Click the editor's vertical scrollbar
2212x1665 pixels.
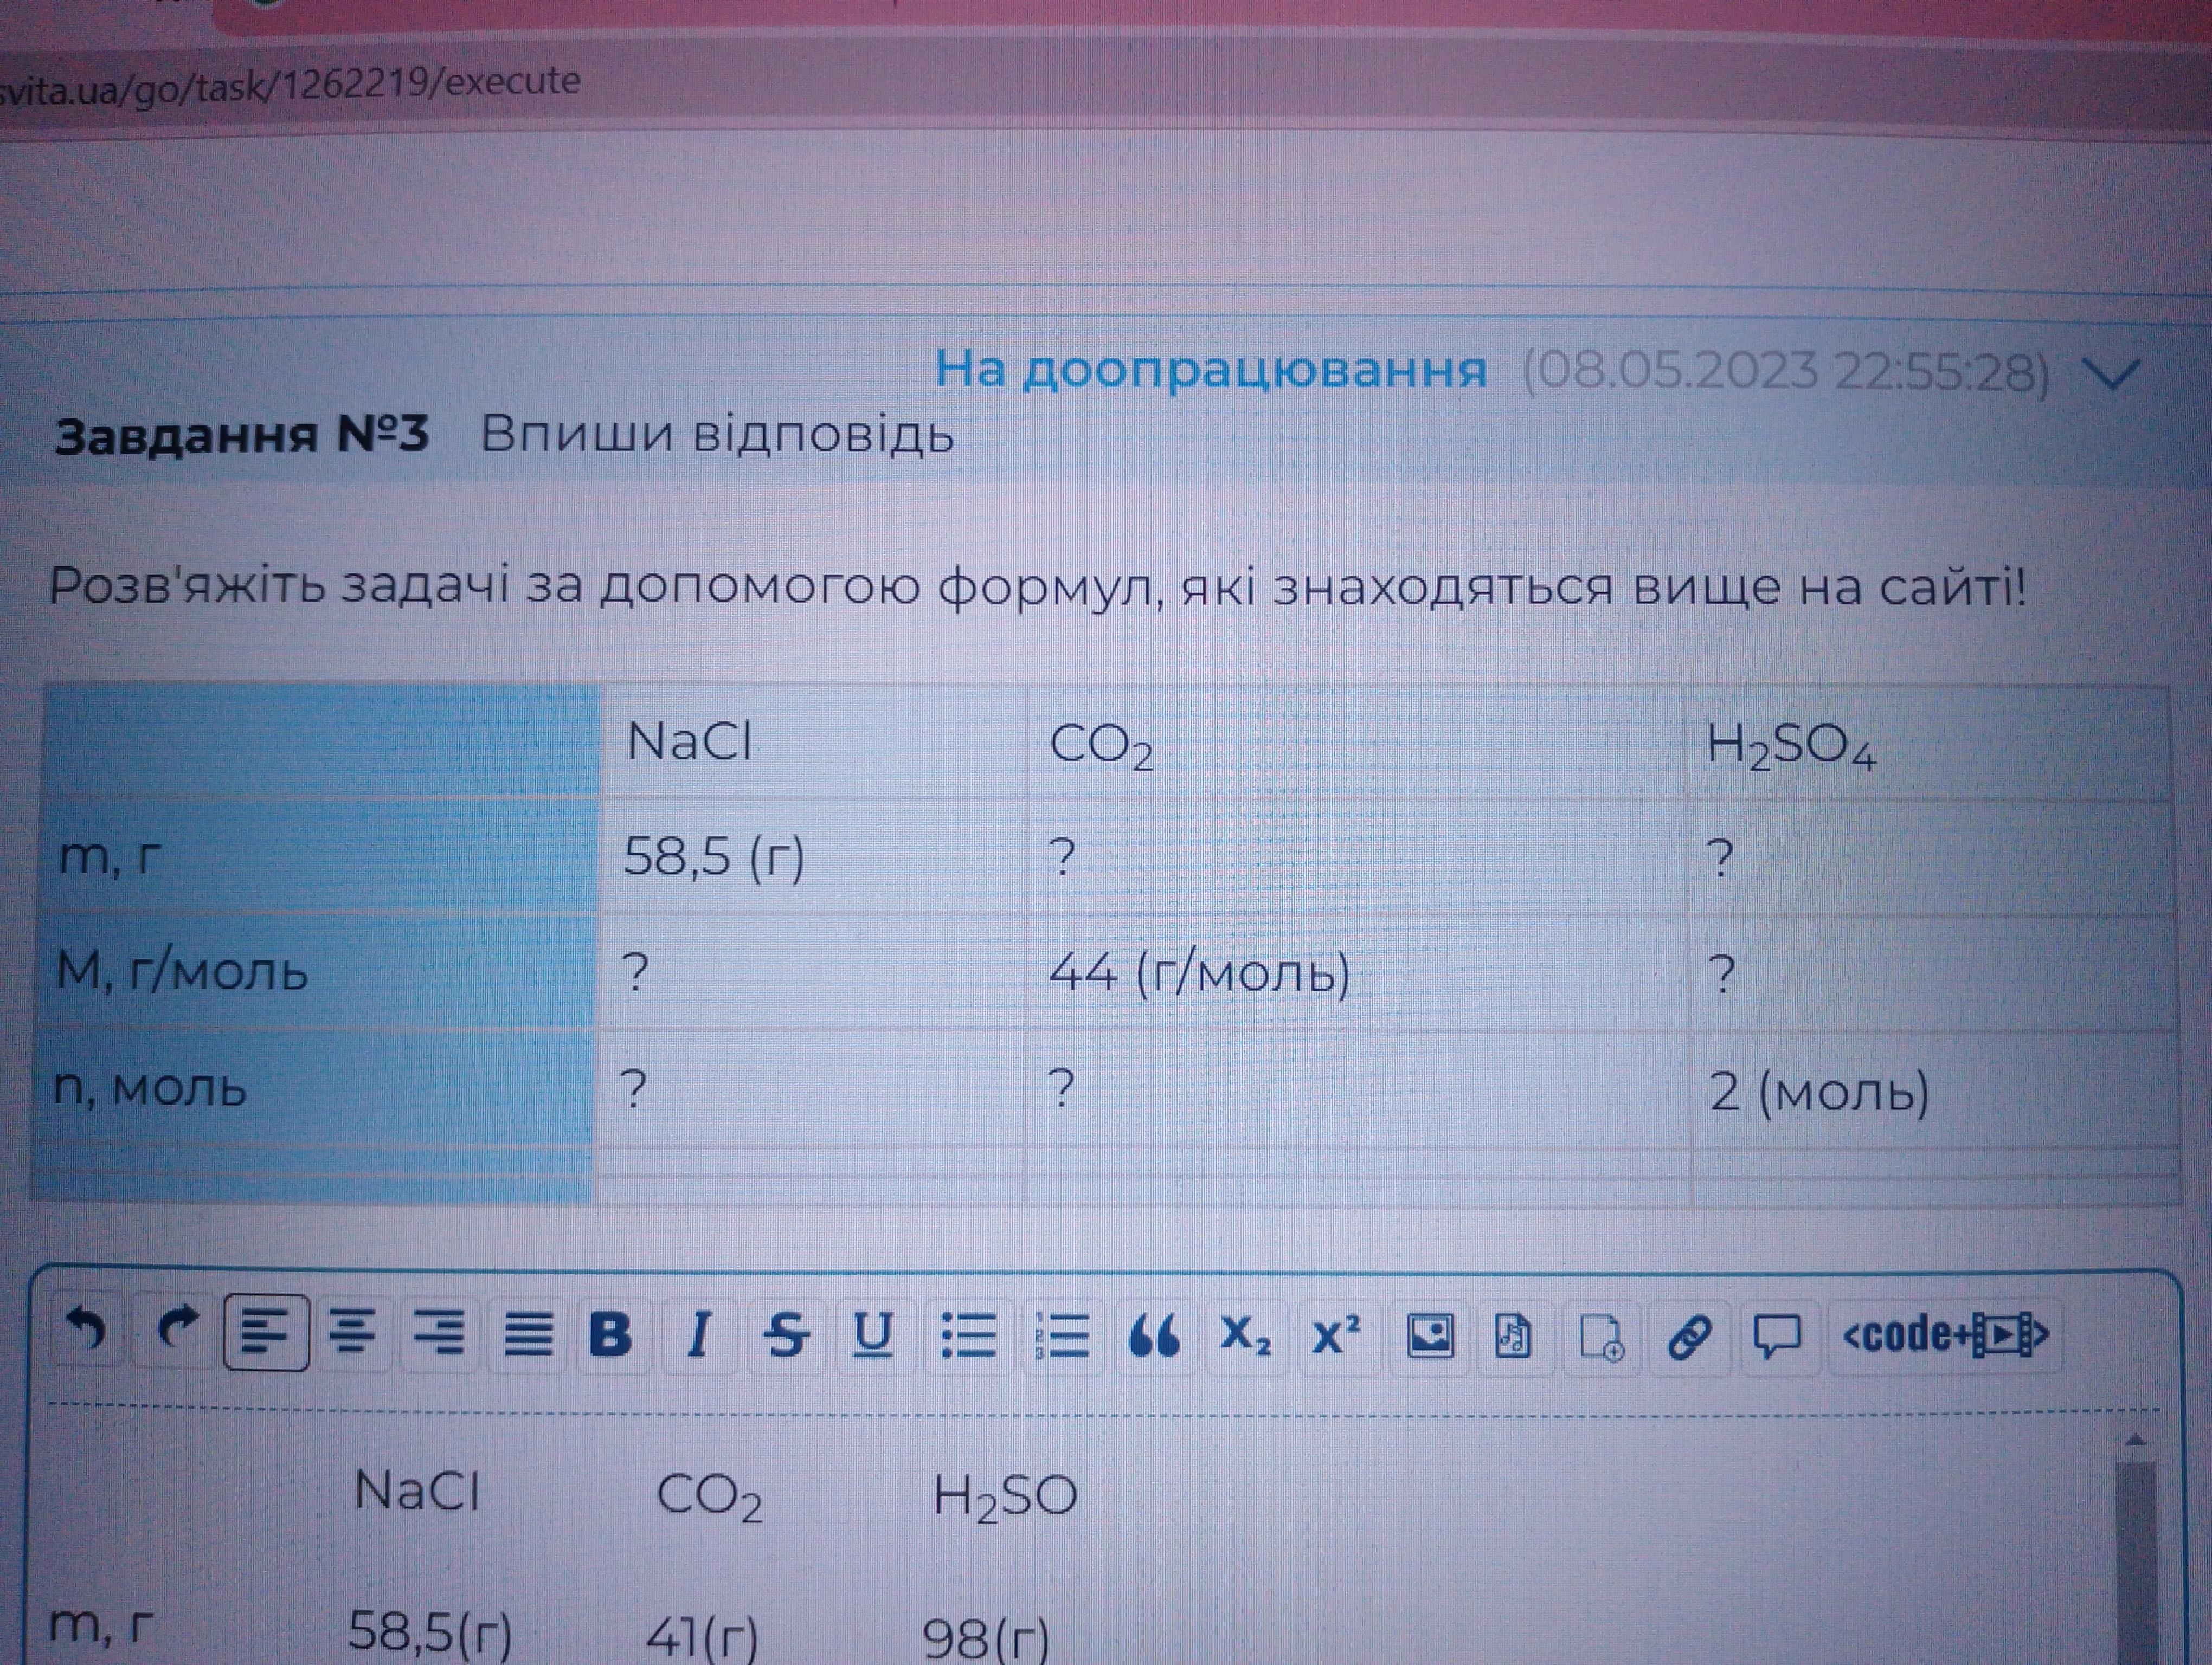coord(2136,1559)
